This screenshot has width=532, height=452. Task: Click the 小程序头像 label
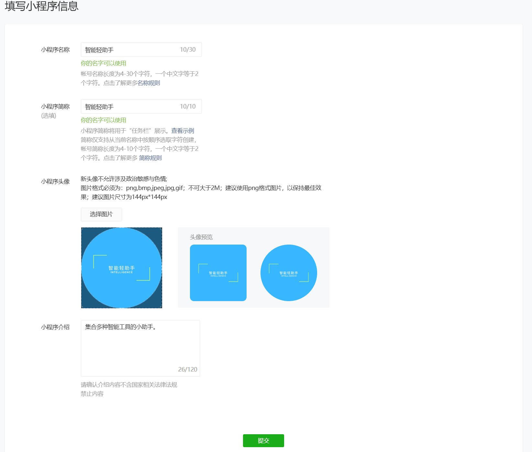tap(55, 182)
